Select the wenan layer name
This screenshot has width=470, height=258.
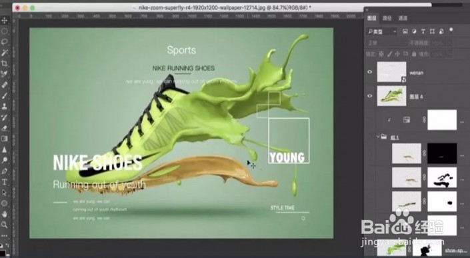click(417, 73)
